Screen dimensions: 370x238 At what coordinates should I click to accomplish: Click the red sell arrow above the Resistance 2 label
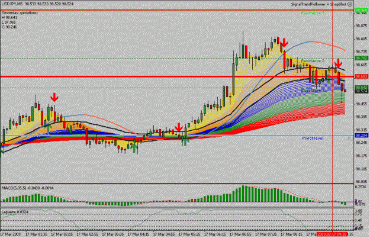pos(339,63)
